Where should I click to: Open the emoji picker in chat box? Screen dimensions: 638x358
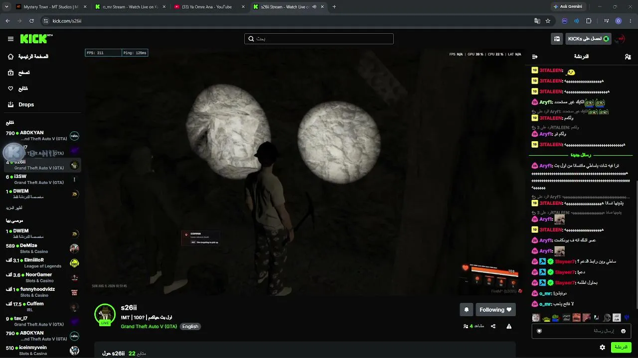tap(623, 331)
